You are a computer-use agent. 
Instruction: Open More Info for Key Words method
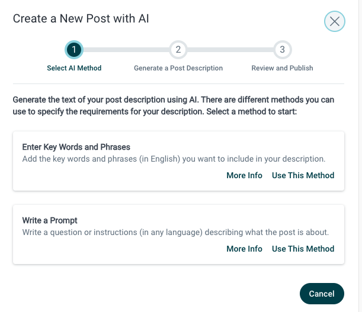[244, 175]
